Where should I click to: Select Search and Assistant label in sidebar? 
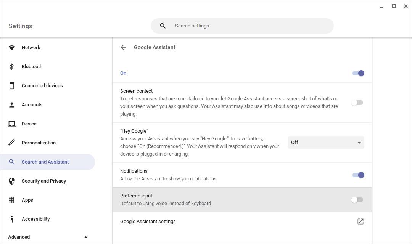(x=45, y=162)
